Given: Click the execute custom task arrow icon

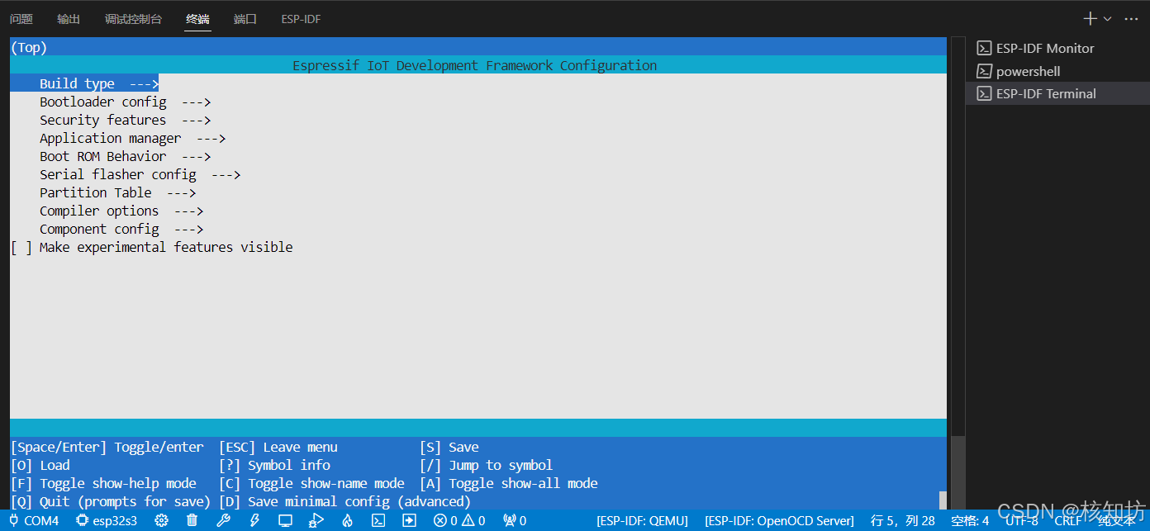Looking at the screenshot, I should click(409, 520).
